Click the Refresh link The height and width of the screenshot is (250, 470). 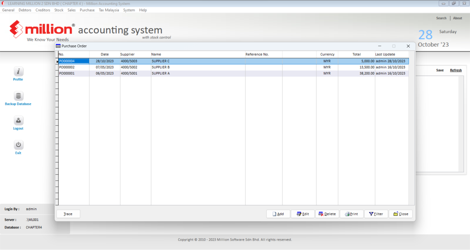pyautogui.click(x=456, y=70)
